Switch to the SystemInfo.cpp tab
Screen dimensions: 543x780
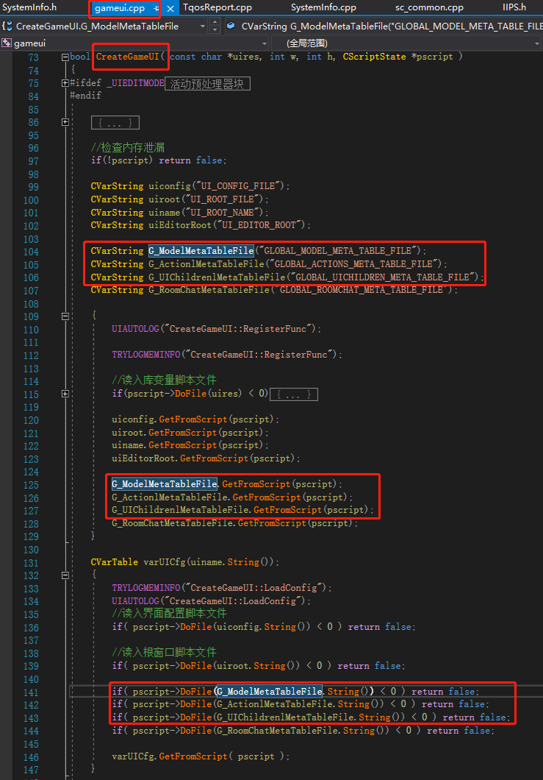[x=323, y=7]
